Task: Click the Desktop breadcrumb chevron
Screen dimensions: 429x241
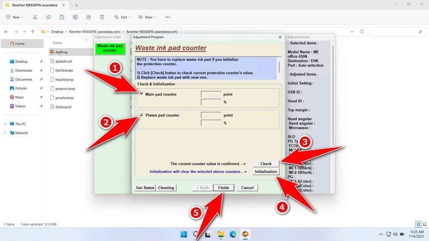Action: (66, 32)
